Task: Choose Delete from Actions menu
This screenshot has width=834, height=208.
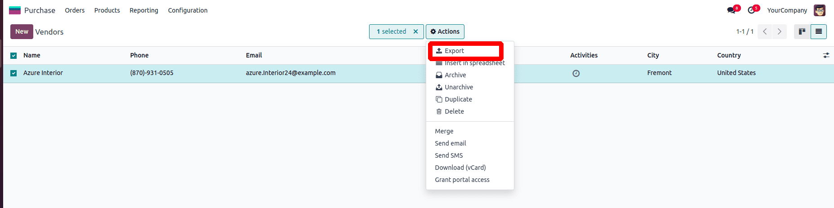Action: [470, 111]
